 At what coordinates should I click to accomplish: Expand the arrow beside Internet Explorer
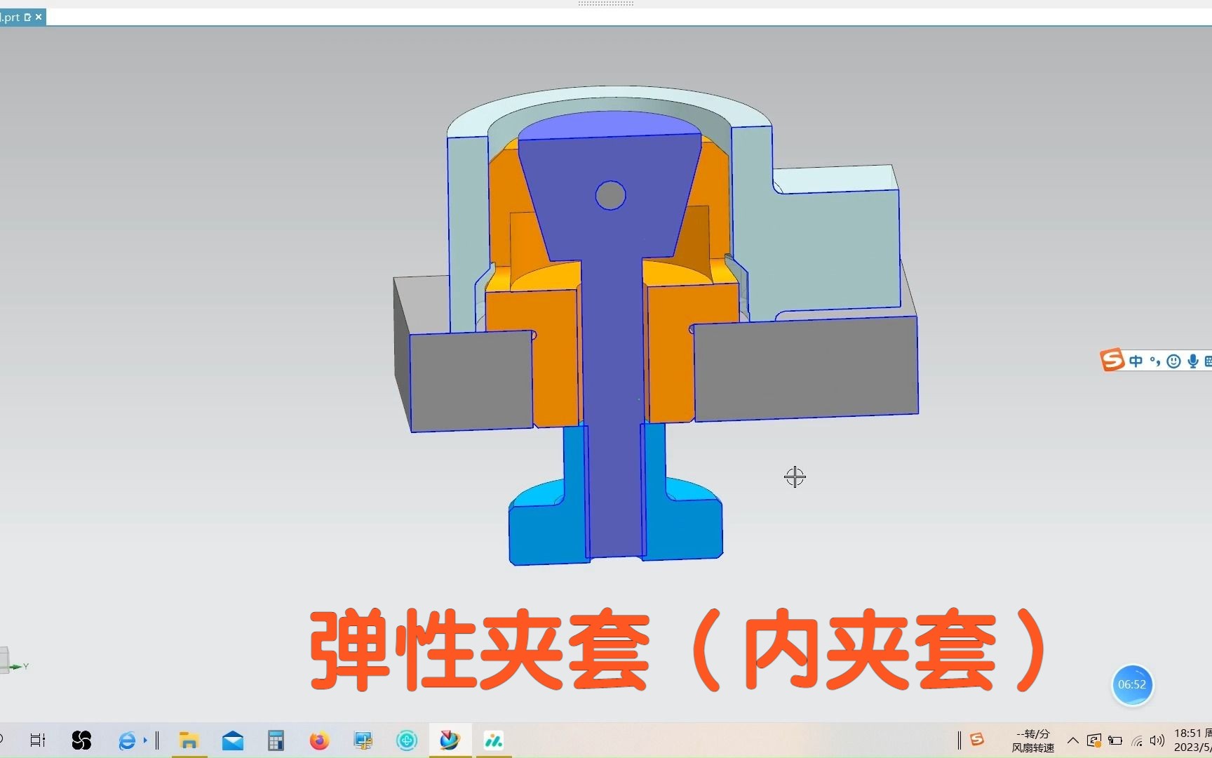tap(145, 740)
